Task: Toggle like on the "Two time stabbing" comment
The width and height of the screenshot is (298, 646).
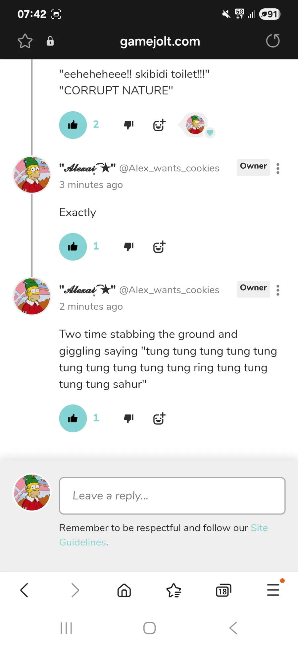Action: (x=73, y=418)
